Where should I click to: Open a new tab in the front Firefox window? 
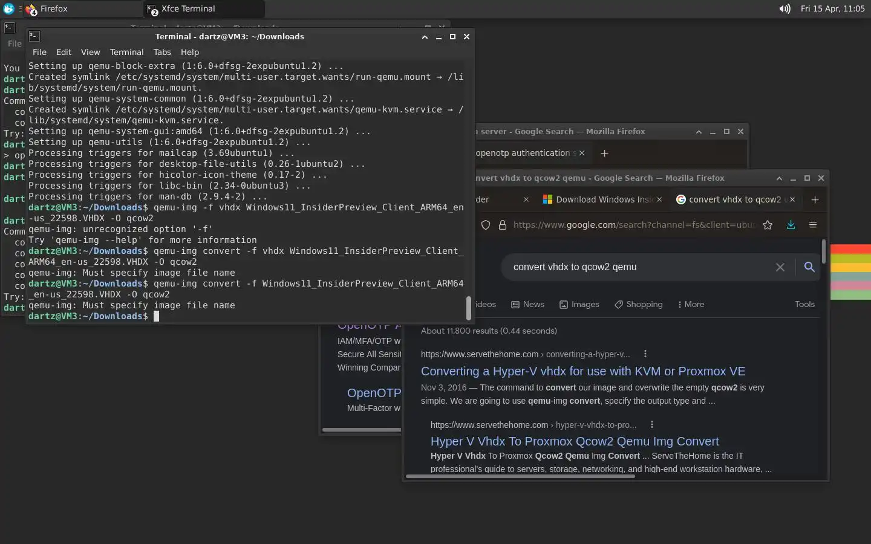point(815,199)
